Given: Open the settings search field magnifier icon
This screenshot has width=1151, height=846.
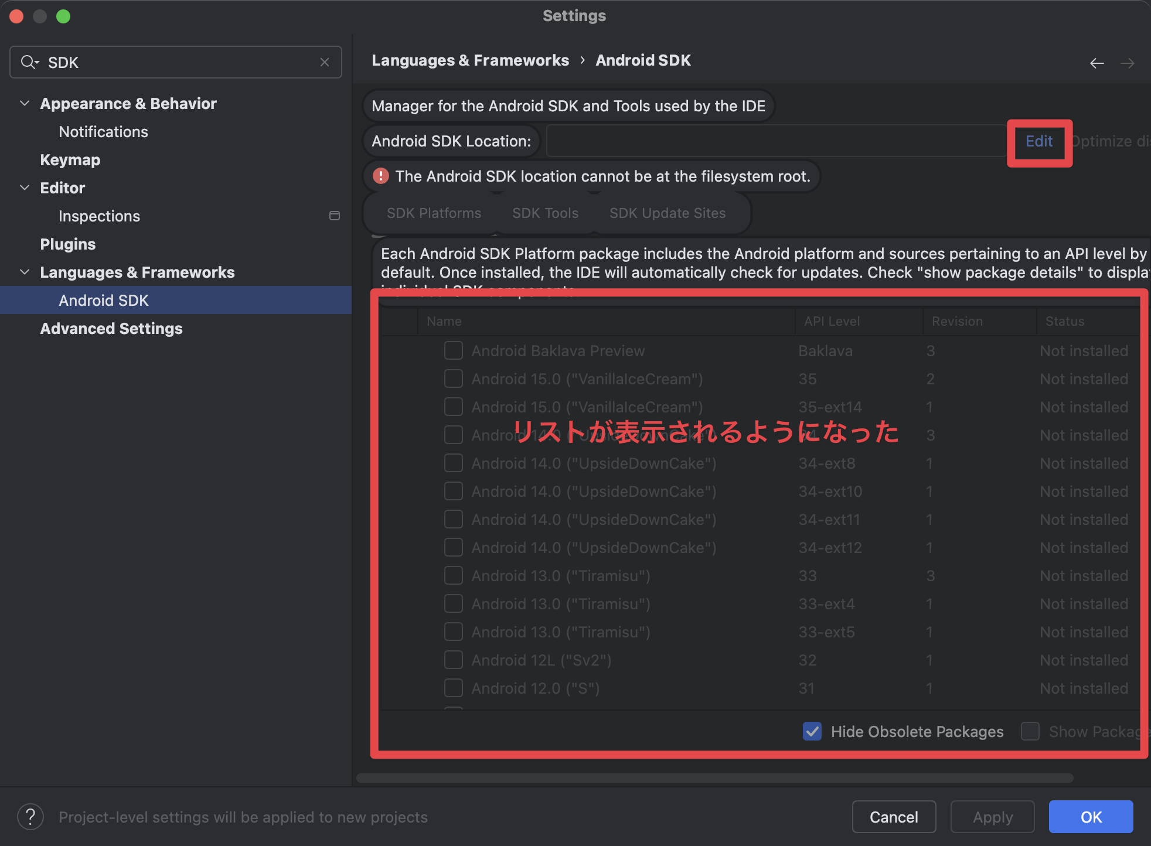Looking at the screenshot, I should point(29,62).
